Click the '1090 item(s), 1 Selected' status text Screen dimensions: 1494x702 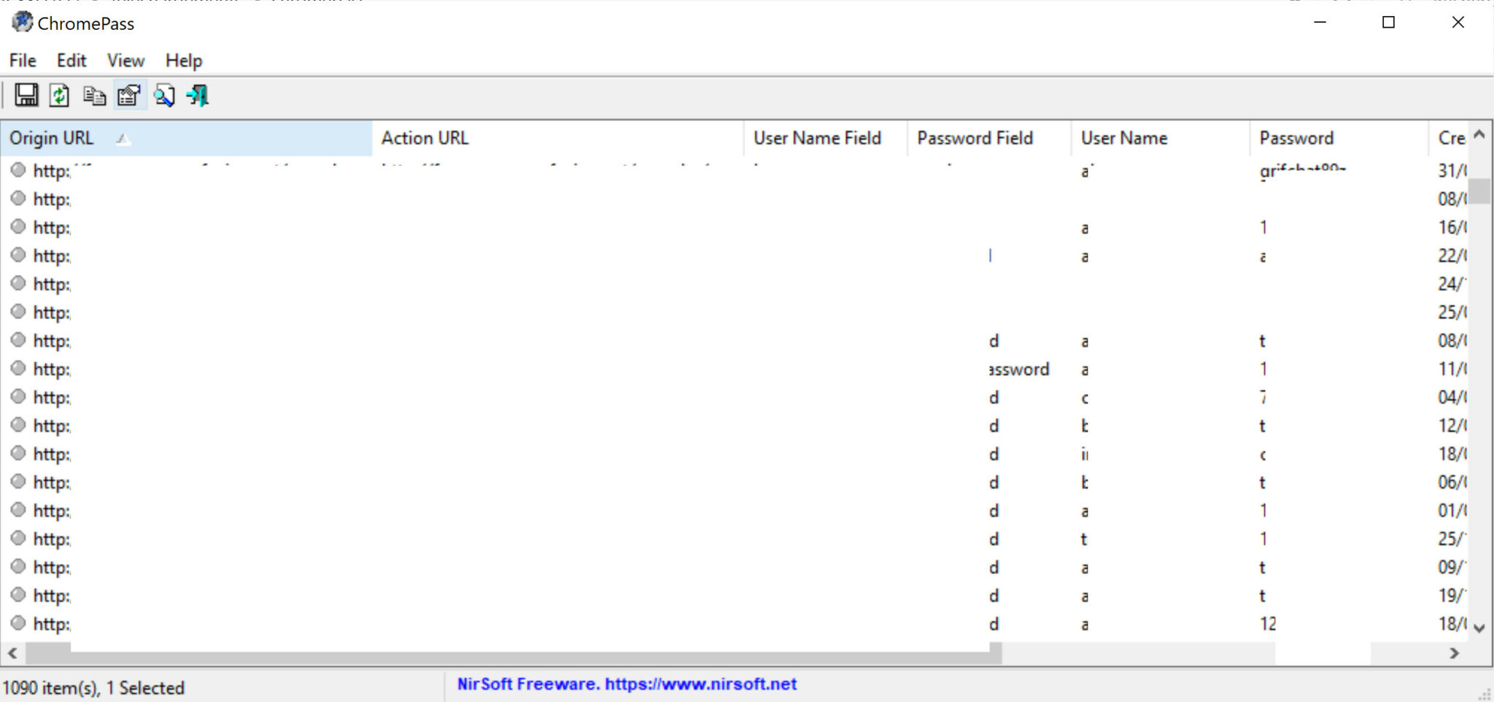(x=93, y=687)
